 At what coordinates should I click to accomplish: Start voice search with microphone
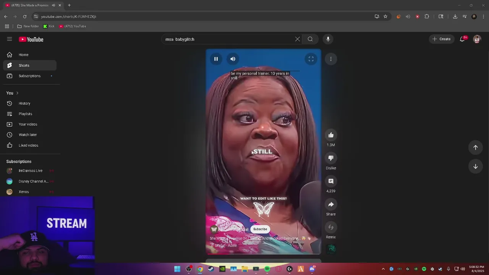(x=328, y=39)
